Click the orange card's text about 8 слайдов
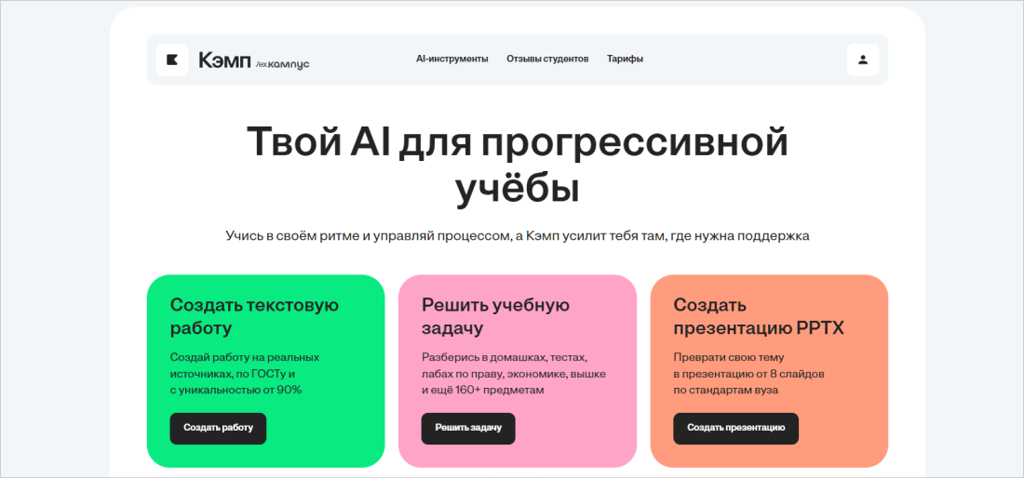1024x478 pixels. coord(748,373)
